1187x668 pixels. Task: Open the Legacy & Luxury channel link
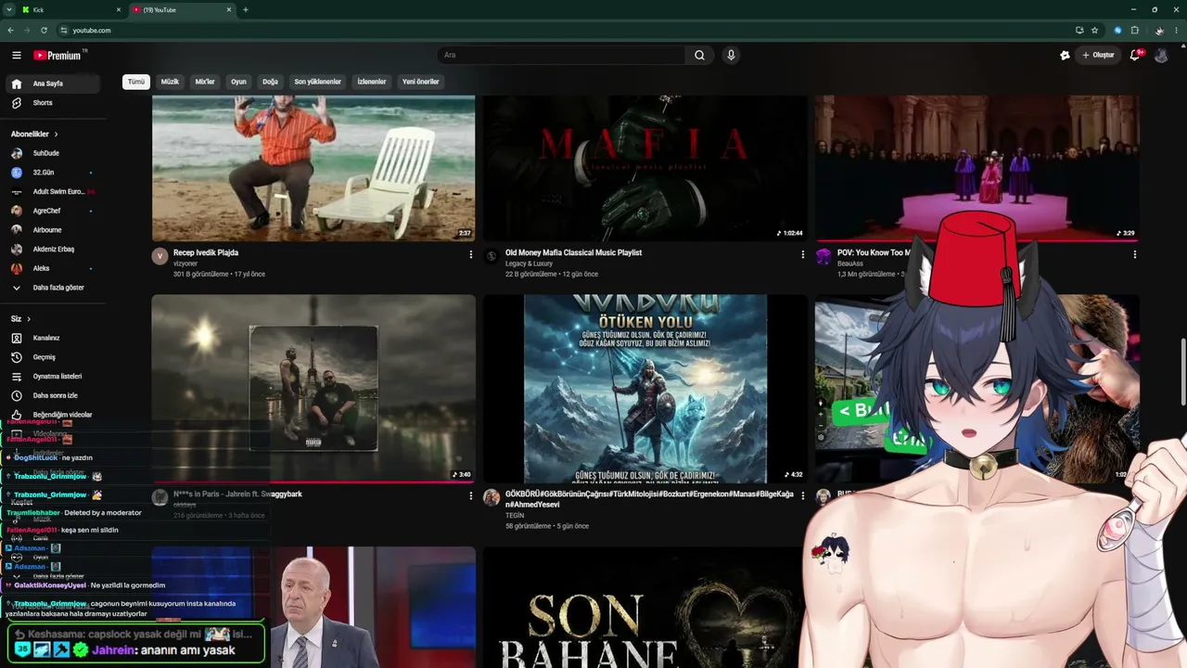tap(529, 263)
